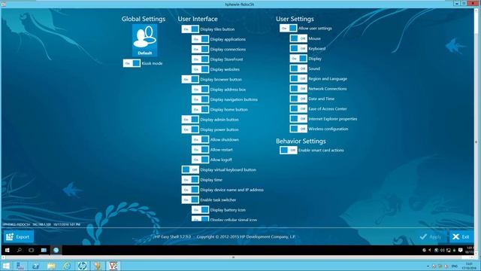Click the Exit button
This screenshot has height=271, width=481.
461,236
